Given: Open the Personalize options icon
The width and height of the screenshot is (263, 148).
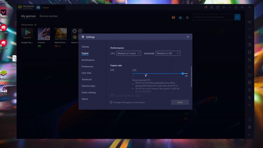Looking at the screenshot, I should [35, 25].
